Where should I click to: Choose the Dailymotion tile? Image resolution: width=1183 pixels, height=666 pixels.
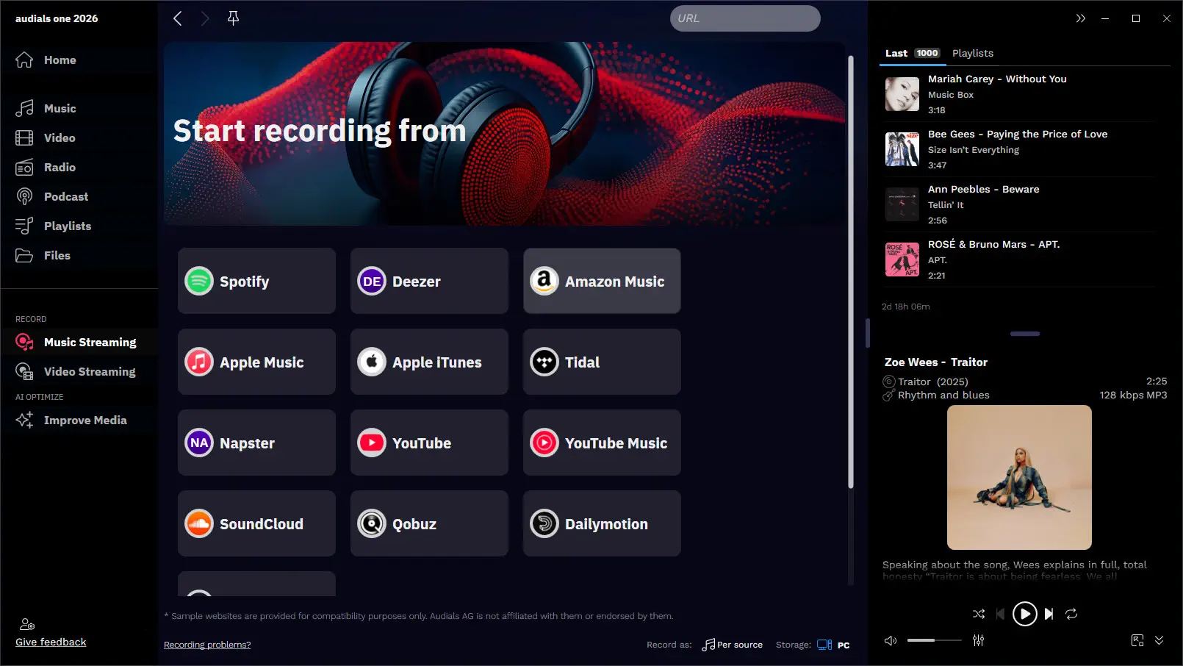coord(602,524)
